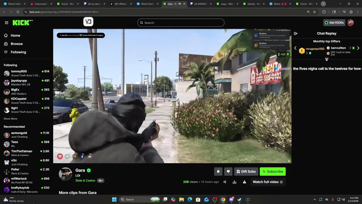
Task: Click taskbar Search box
Action: click(x=140, y=199)
